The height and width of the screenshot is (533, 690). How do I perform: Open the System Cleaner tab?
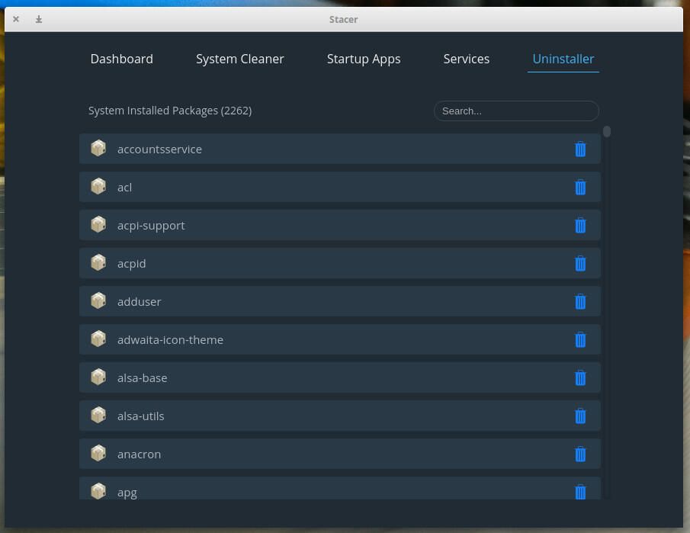[240, 59]
